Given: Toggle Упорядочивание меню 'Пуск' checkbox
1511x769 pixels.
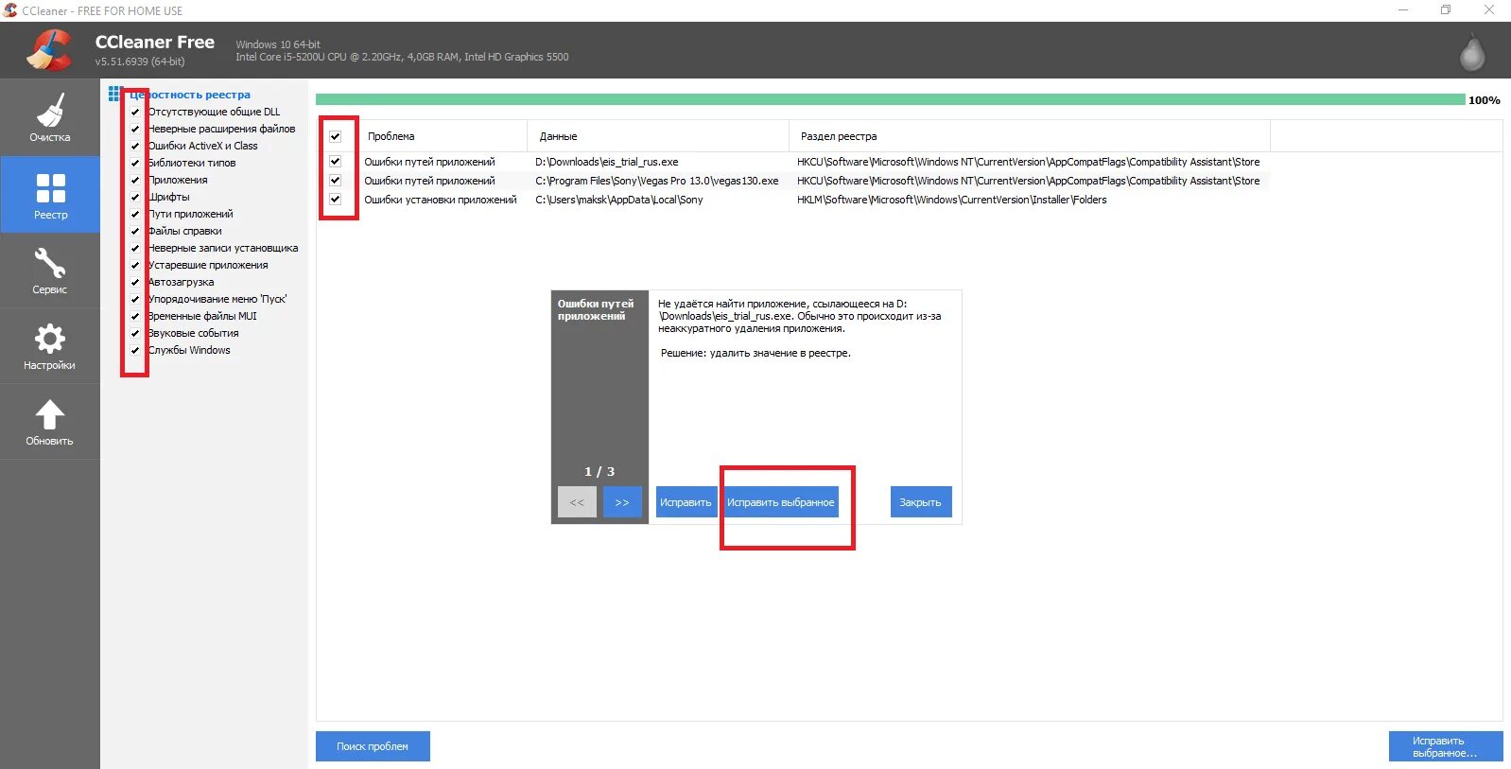Looking at the screenshot, I should [x=135, y=299].
